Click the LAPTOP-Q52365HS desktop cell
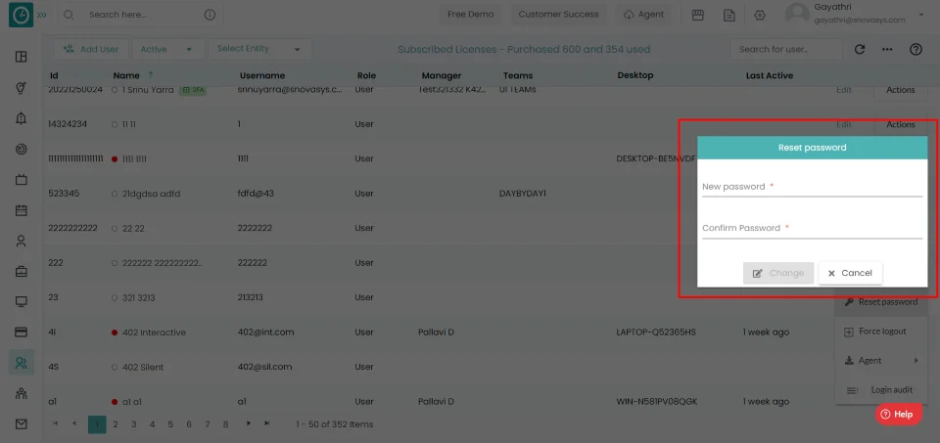940x443 pixels. pos(656,332)
